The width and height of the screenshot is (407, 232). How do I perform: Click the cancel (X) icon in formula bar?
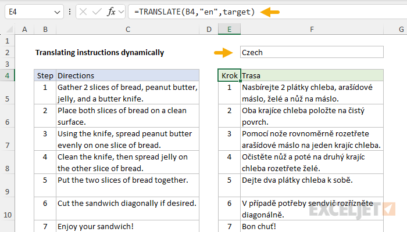[83, 12]
